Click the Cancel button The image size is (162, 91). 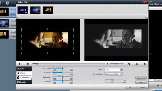142,87
